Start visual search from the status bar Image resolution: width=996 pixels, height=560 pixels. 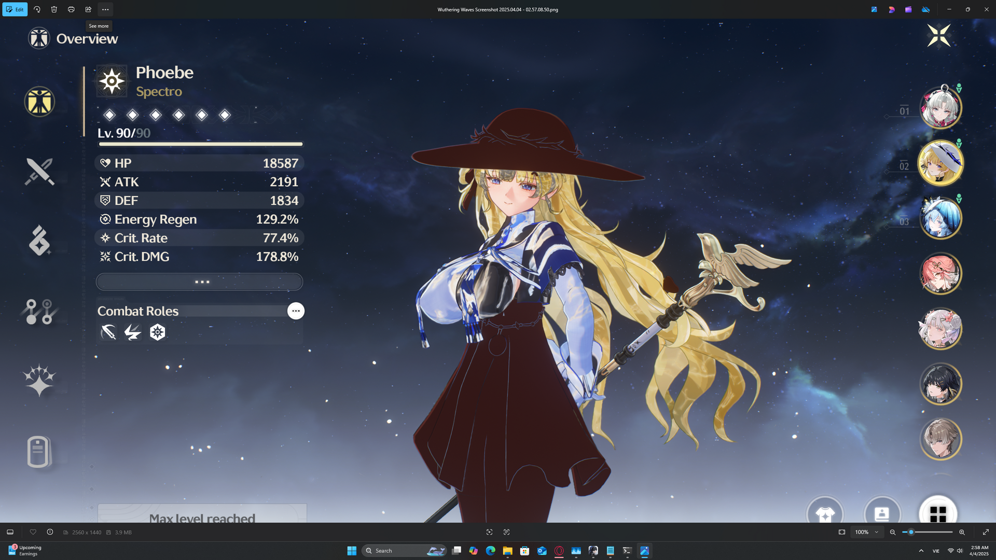pyautogui.click(x=489, y=532)
